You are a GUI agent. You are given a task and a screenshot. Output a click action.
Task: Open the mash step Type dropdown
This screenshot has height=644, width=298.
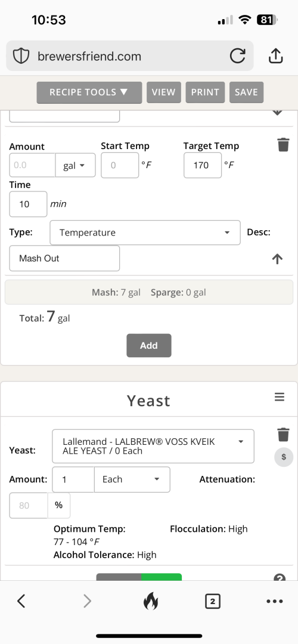[145, 233]
